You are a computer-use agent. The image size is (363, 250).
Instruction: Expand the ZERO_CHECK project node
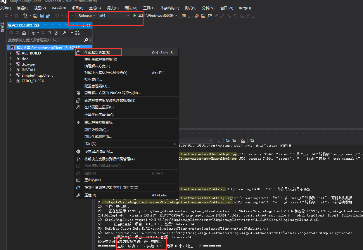[11, 81]
